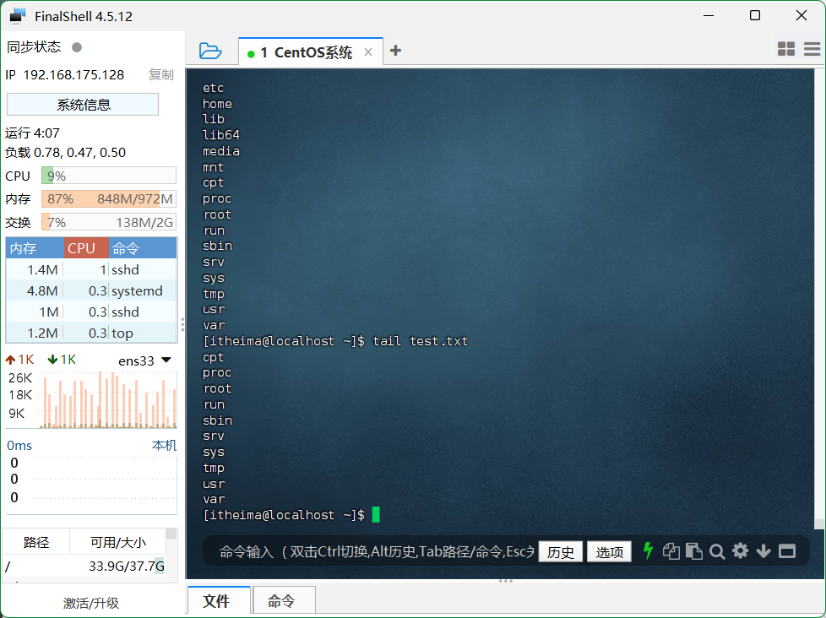Open the connection manager folder icon
Screen dimensions: 826x618
point(210,51)
